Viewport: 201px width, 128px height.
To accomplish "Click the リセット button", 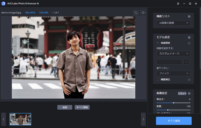I will point(182,93).
